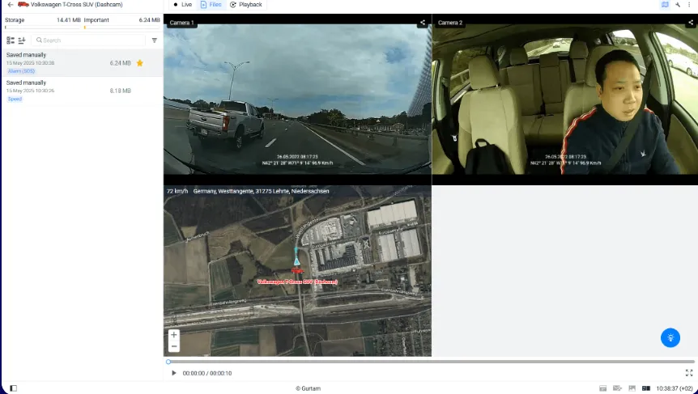Click the Camera 2 label

pos(450,22)
